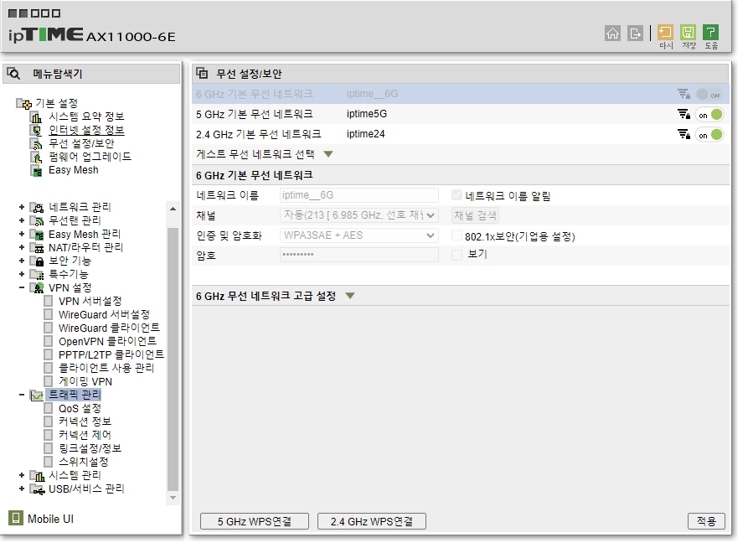Click the 무선랜 관리 folder icon
This screenshot has height=548, width=748.
[x=37, y=220]
